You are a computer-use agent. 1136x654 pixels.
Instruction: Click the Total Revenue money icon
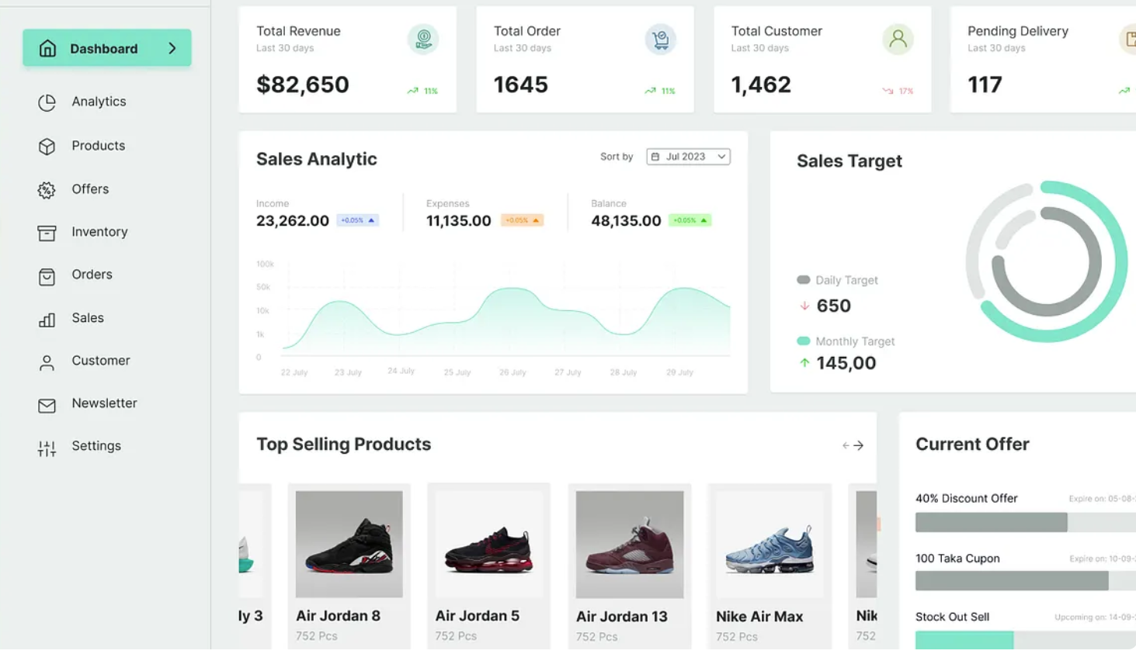[422, 37]
